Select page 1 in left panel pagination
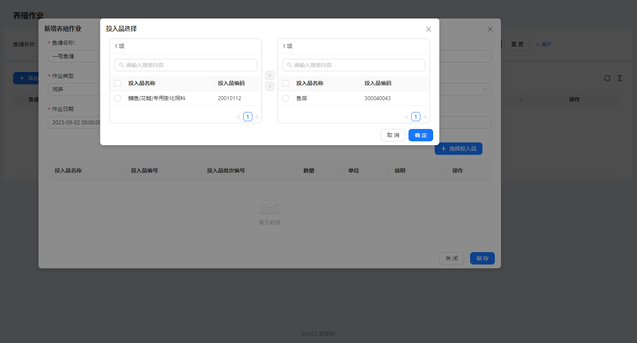 point(248,117)
